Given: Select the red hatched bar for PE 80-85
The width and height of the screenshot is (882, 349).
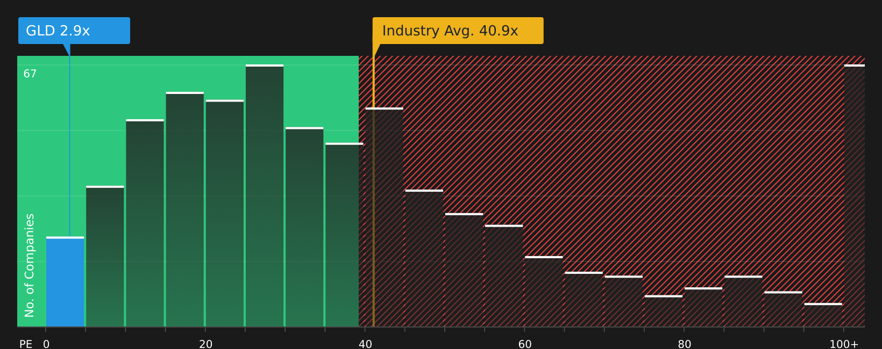Looking at the screenshot, I should click(703, 307).
